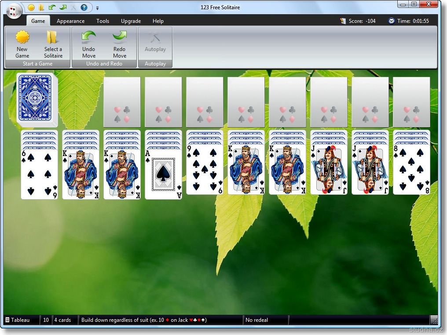This screenshot has width=447, height=335.
Task: Open the application orb menu button
Action: [x=14, y=10]
